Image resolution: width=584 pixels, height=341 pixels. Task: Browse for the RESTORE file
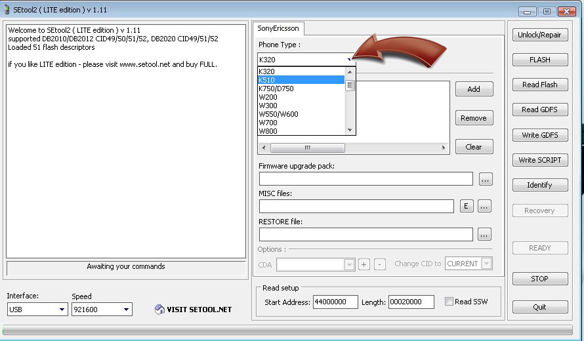(x=484, y=235)
